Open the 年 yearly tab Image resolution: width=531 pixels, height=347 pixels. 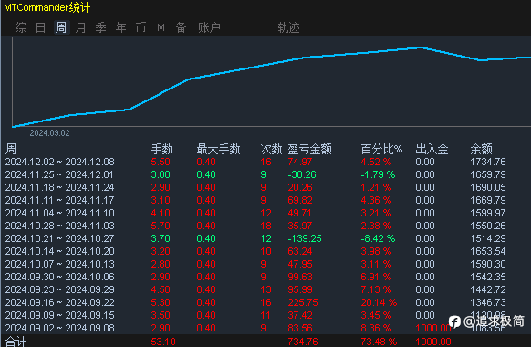coord(121,27)
